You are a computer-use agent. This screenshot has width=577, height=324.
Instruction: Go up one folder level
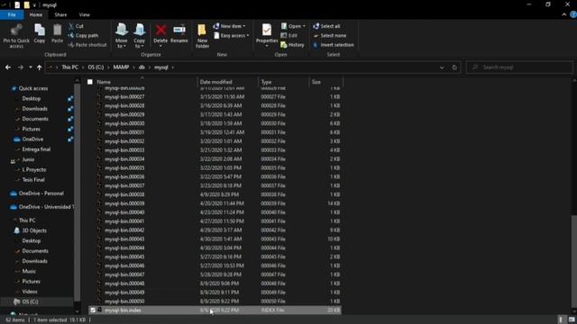coord(39,67)
